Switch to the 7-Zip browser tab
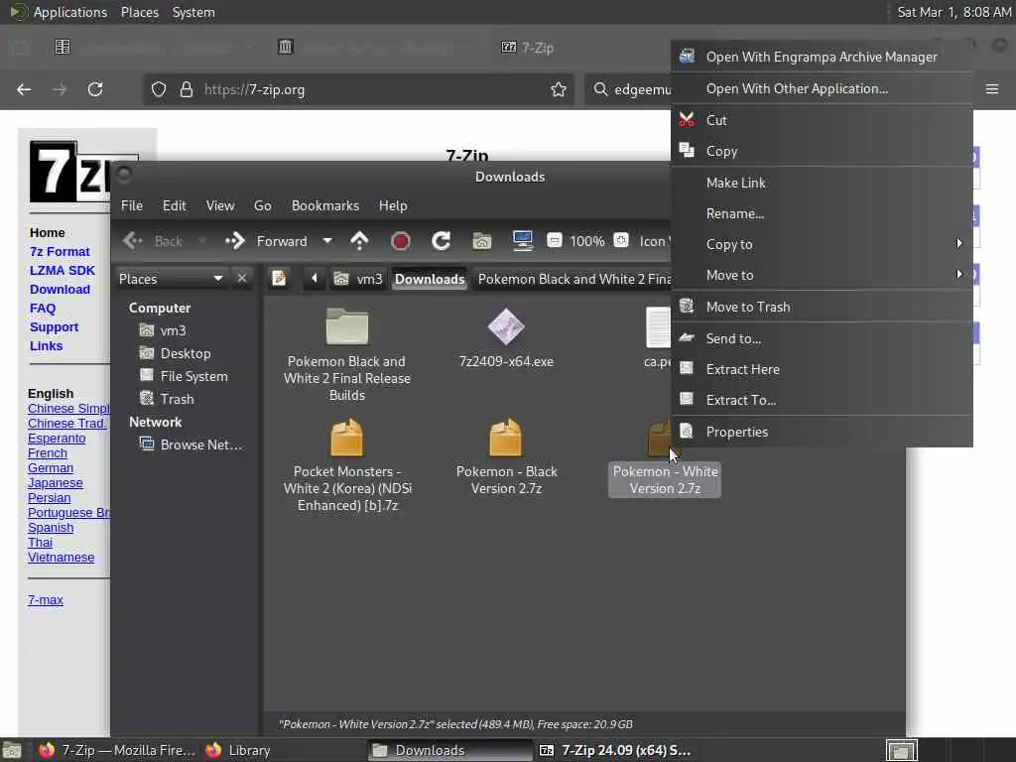 pyautogui.click(x=529, y=48)
